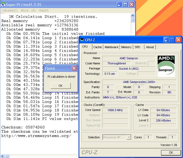Click the Super PI horizontal scroll left arrow
The height and width of the screenshot is (158, 183).
pos(2,156)
